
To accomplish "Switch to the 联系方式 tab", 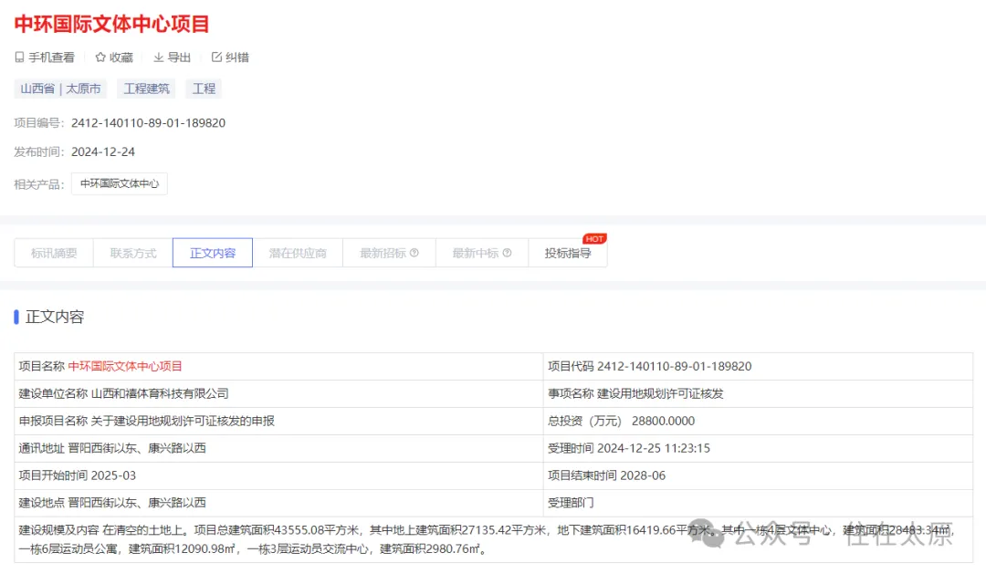I will [133, 253].
